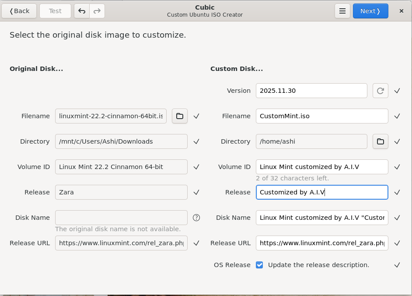Click into the custom Release field

tap(321, 192)
